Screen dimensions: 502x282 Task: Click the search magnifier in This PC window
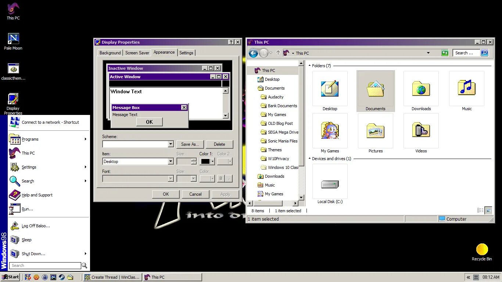[484, 53]
